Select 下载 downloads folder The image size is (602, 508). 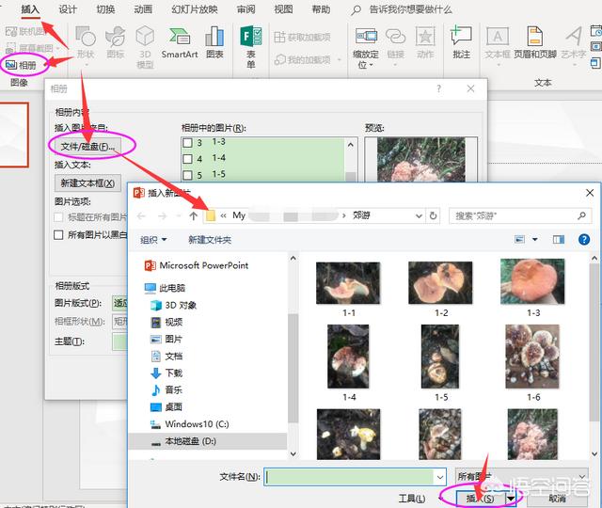[x=166, y=373]
